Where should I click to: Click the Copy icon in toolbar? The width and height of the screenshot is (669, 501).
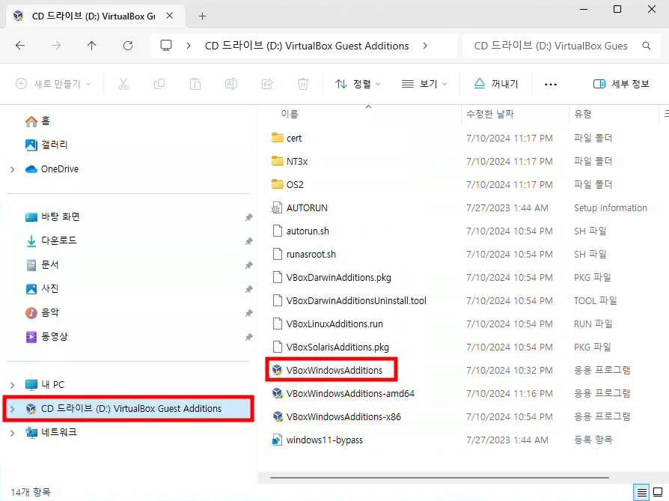159,84
